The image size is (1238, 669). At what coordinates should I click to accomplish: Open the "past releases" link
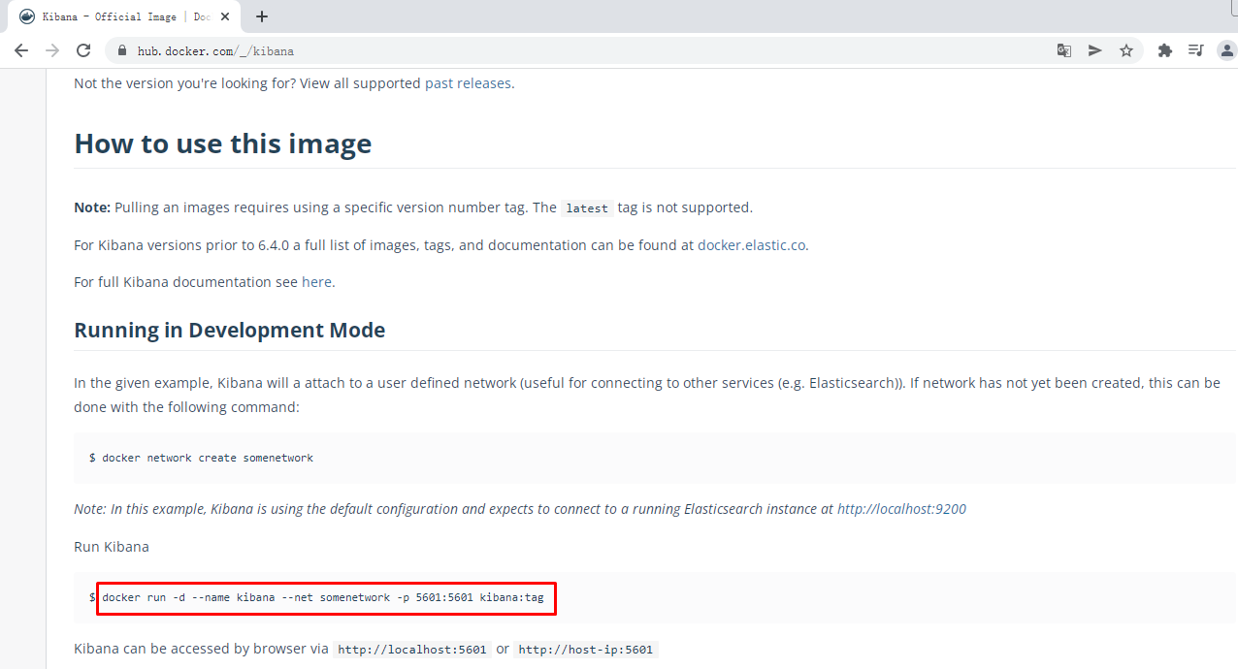(x=468, y=83)
